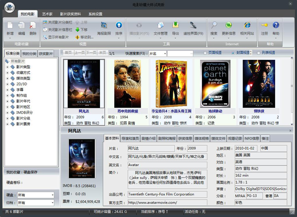Select 所有影片 in the category tree
The image size is (297, 217).
[18, 61]
